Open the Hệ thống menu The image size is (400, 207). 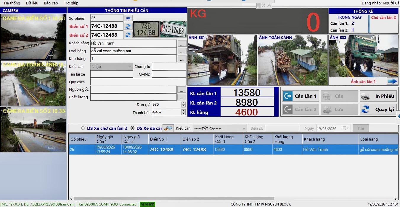[x=12, y=3]
